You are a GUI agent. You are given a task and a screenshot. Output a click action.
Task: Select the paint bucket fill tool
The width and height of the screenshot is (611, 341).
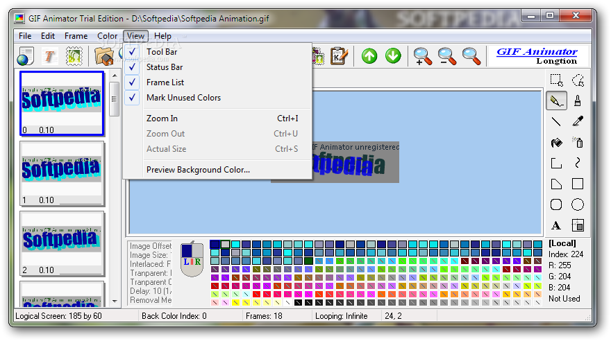click(556, 142)
